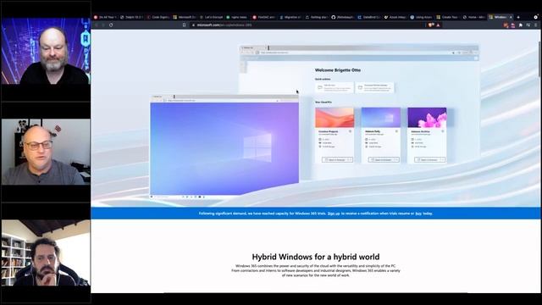
Task: Open the Brave Shields lion icon
Action: (x=431, y=25)
